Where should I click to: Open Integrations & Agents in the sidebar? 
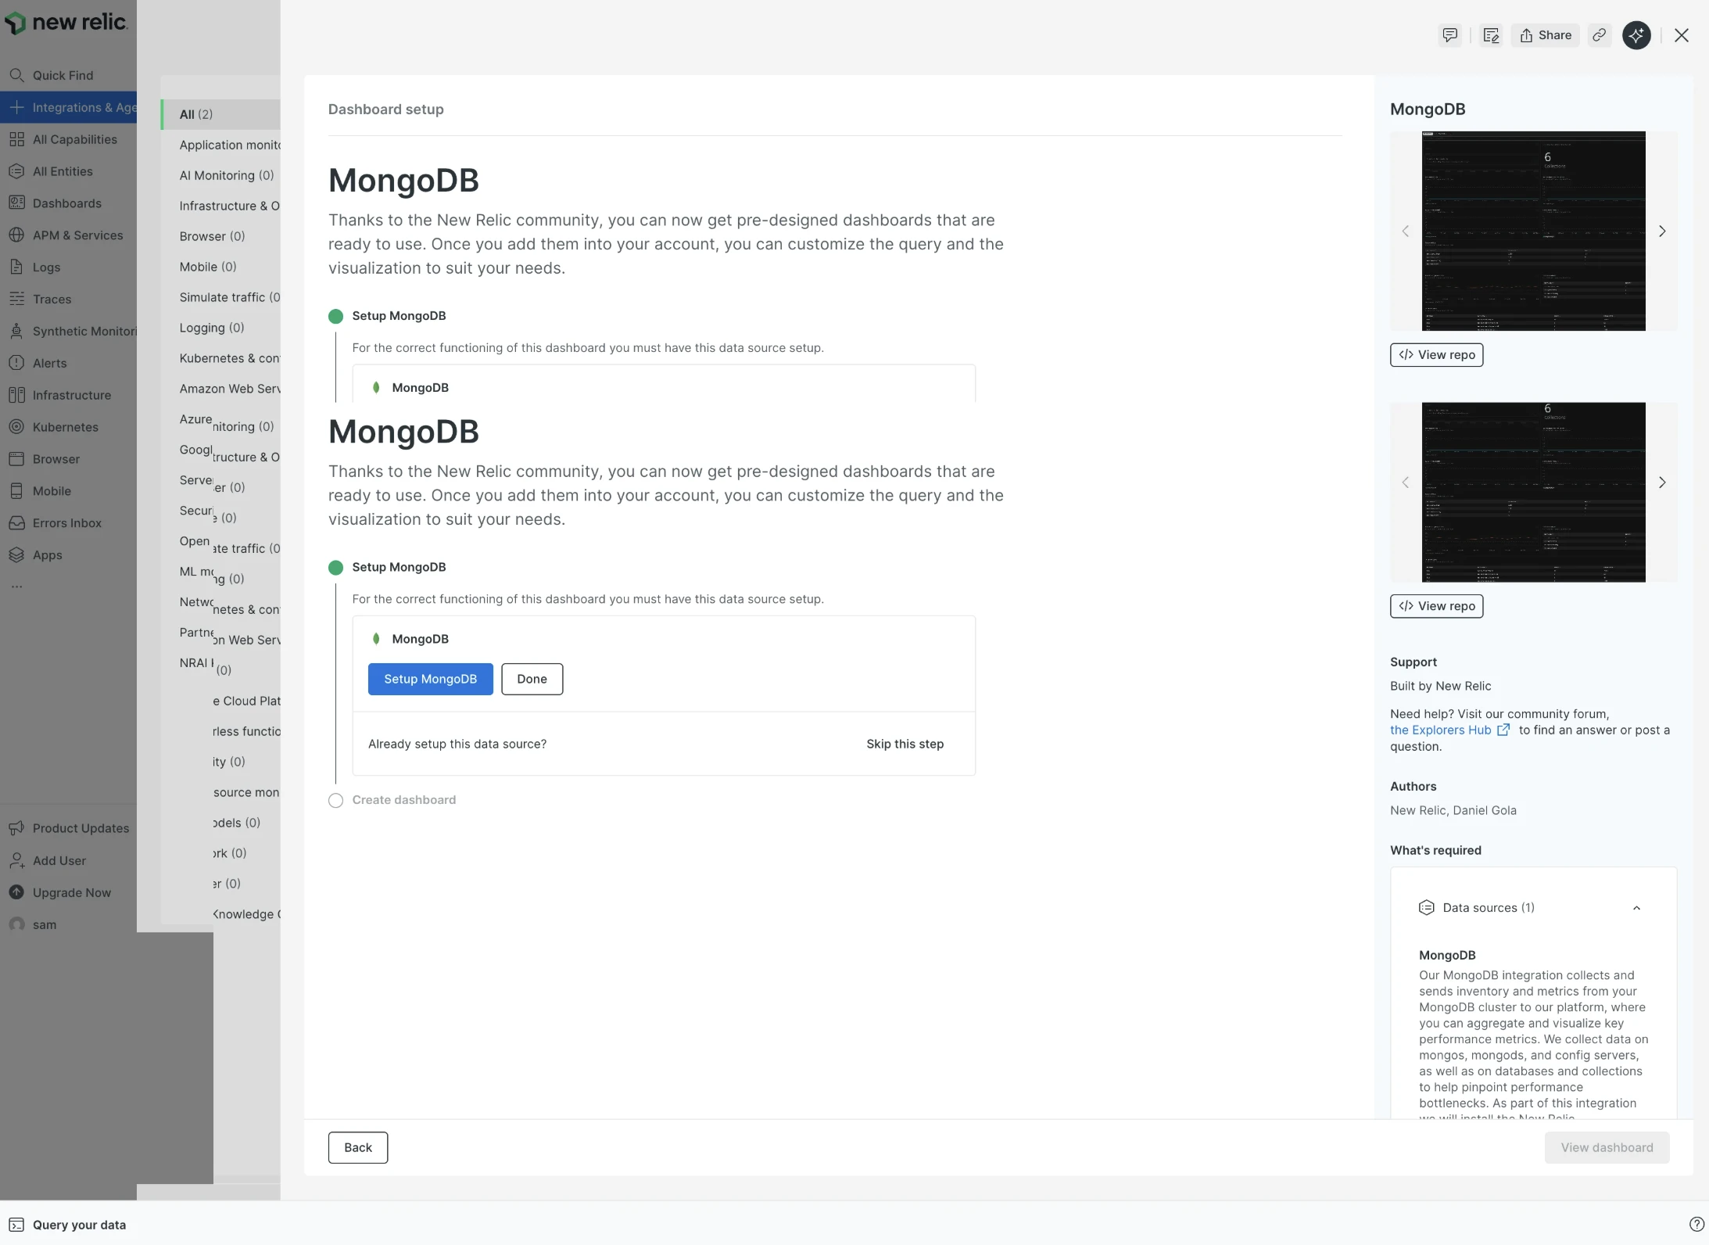(68, 107)
